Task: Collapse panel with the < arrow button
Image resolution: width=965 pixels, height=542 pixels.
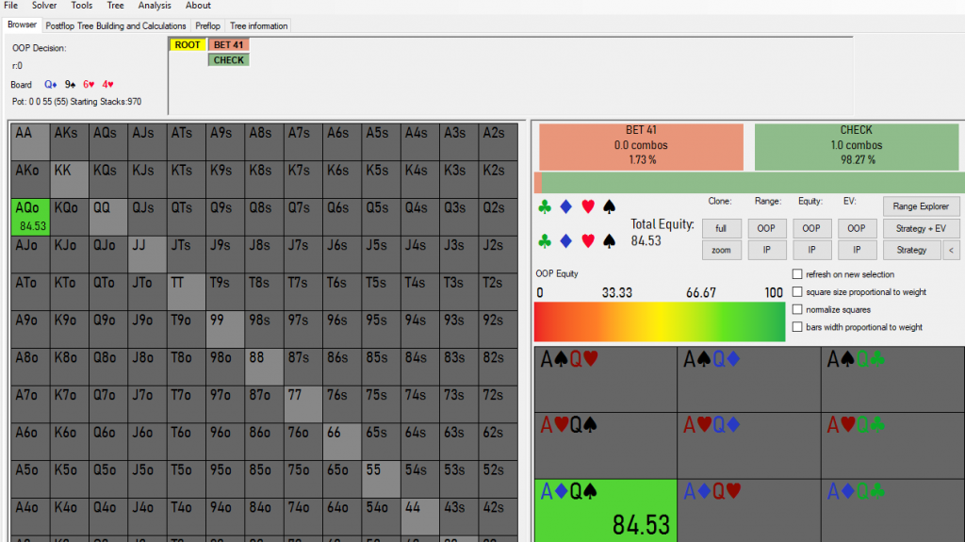Action: point(951,250)
